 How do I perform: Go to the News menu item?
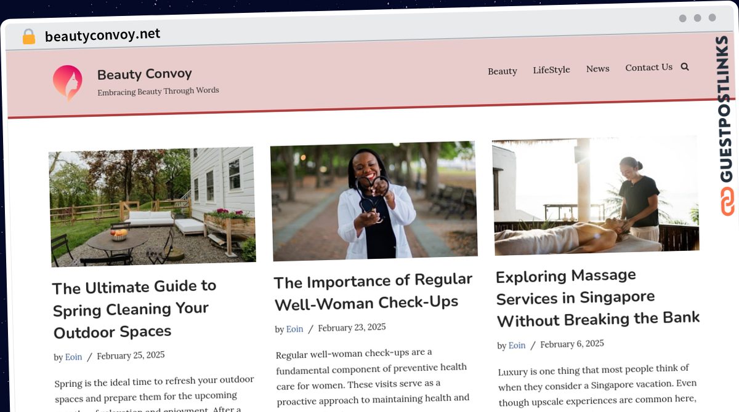pos(598,68)
